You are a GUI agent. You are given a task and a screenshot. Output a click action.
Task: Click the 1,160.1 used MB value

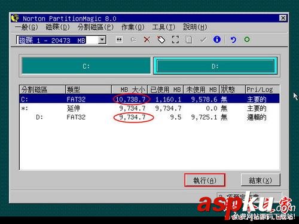pos(168,99)
